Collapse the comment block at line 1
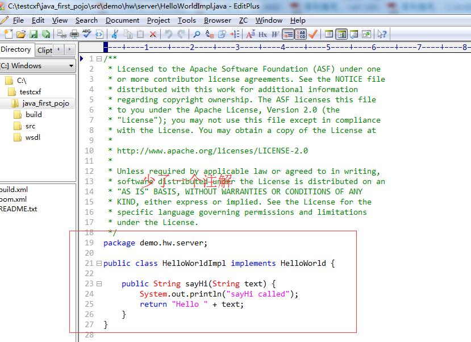The width and height of the screenshot is (471, 342). (x=99, y=59)
